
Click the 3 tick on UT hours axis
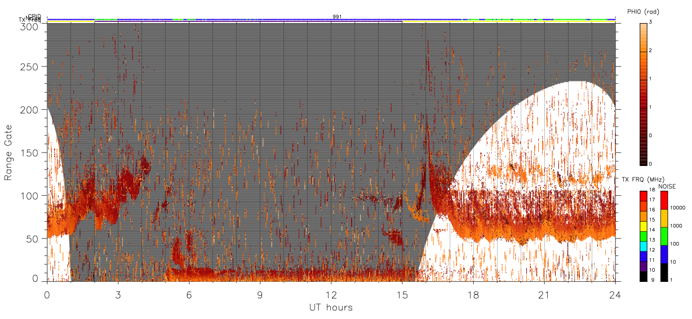tap(118, 294)
